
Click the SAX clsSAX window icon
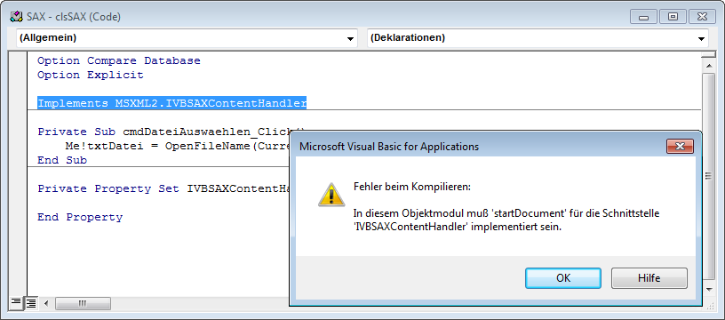pos(16,17)
